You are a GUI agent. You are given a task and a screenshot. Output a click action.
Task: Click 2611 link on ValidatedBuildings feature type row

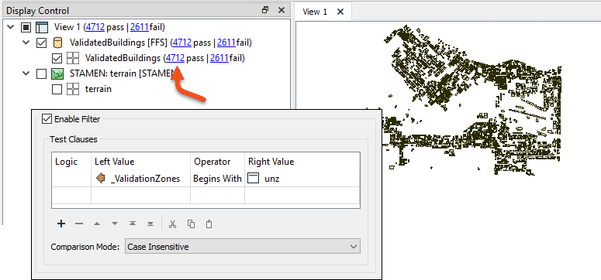pyautogui.click(x=219, y=58)
